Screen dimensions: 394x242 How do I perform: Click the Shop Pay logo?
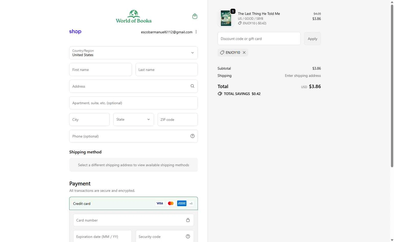click(x=75, y=32)
